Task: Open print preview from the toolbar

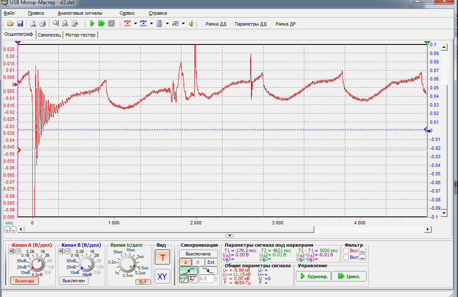Action: coord(33,23)
